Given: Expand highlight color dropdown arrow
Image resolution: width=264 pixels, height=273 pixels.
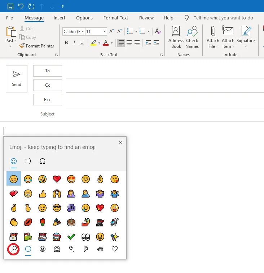Looking at the screenshot, I should point(99,43).
